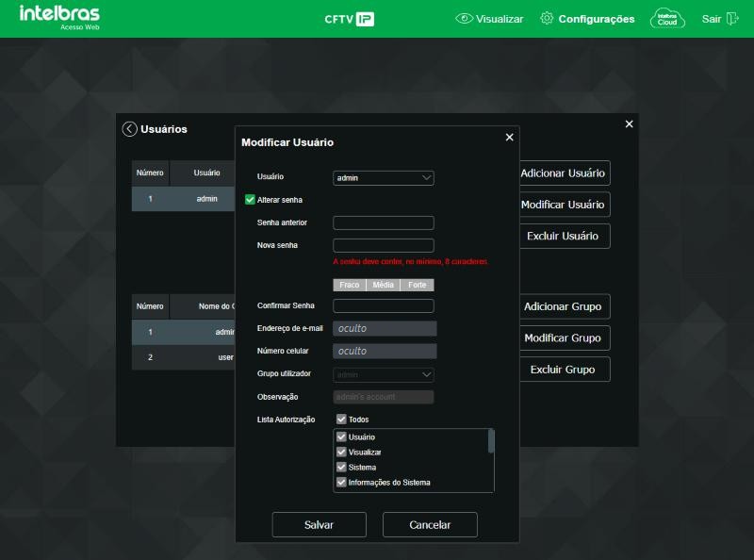Select the admin group row numbered 1

pyautogui.click(x=183, y=332)
